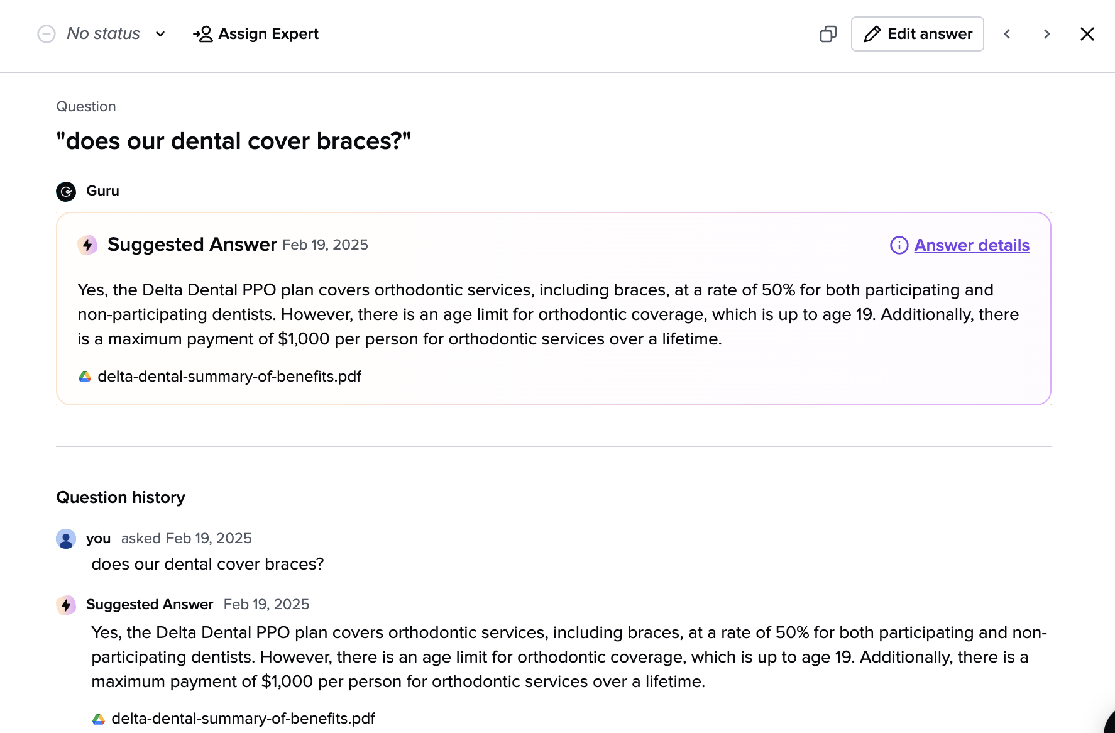Open the PDF source link in Question history
Viewport: 1115px width, 733px height.
[243, 719]
